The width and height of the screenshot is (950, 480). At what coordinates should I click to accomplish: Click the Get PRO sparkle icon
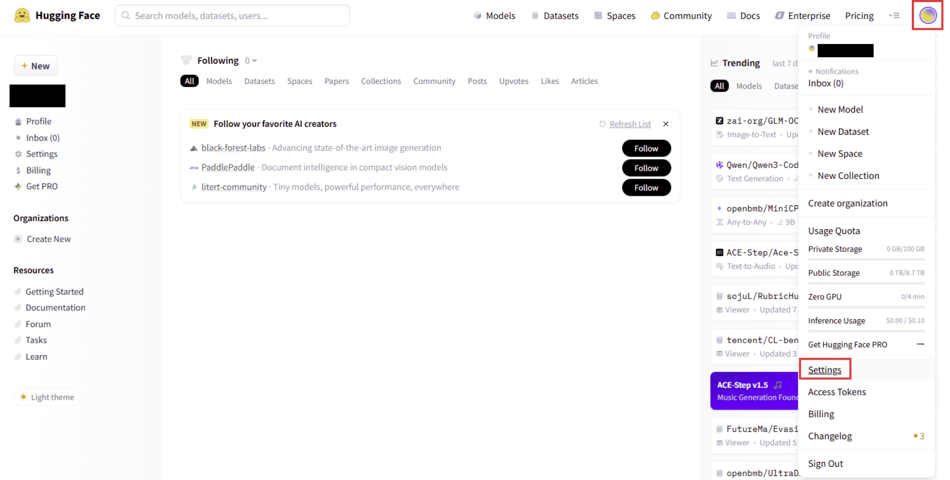pos(19,186)
